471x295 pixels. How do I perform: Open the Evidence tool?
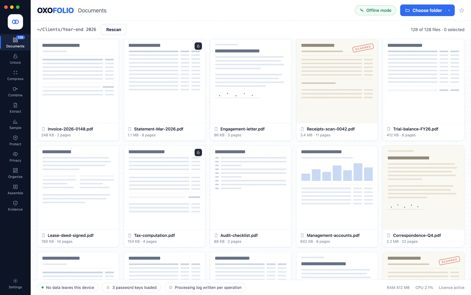[x=15, y=206]
